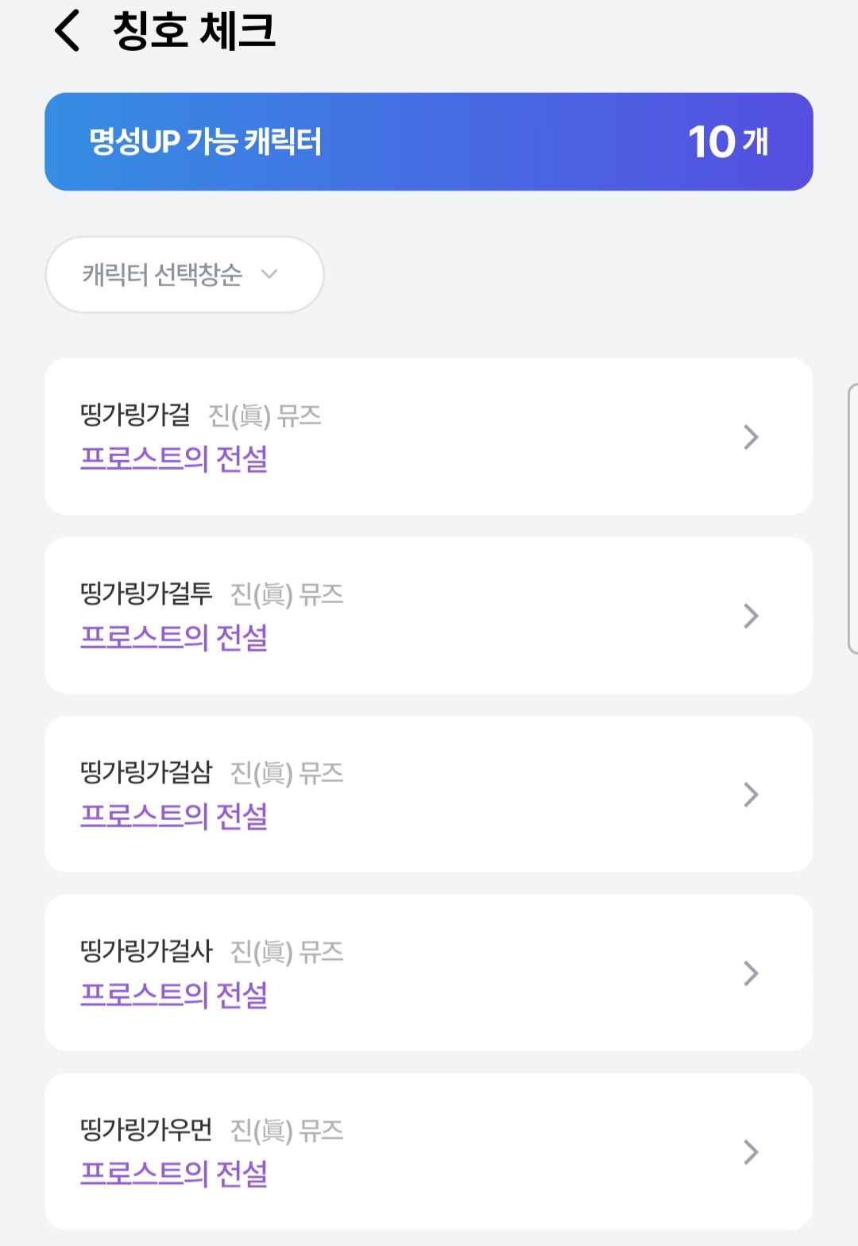858x1246 pixels.
Task: Tap the back arrow icon
Action: (68, 32)
